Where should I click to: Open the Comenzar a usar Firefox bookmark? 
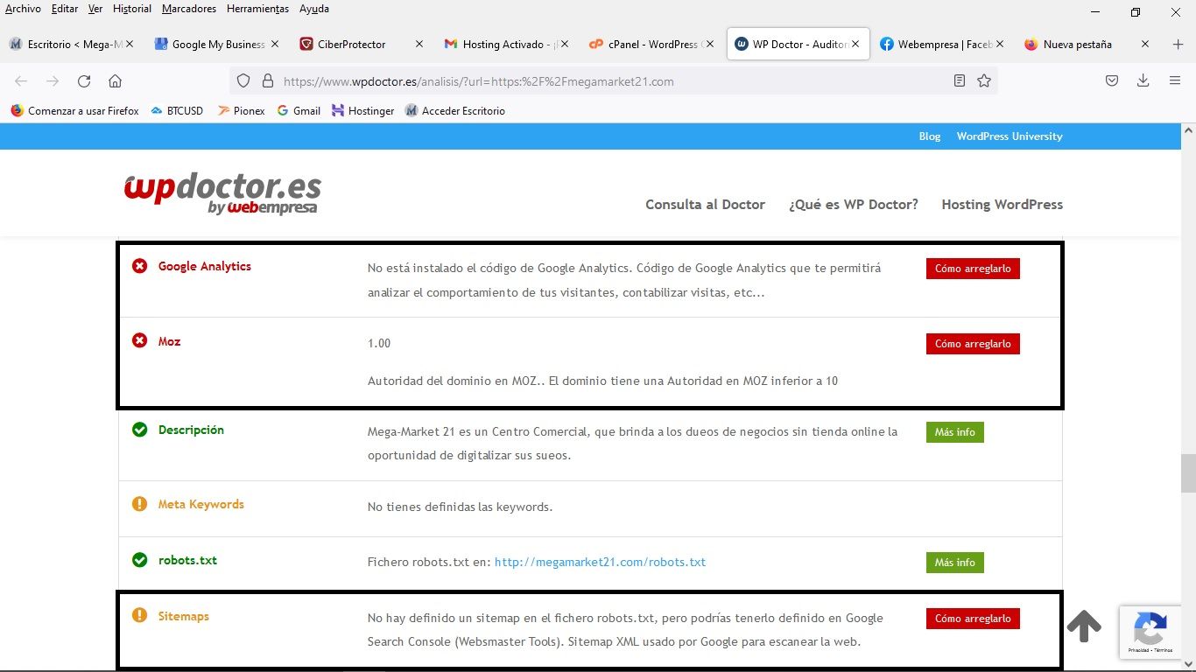[x=75, y=111]
